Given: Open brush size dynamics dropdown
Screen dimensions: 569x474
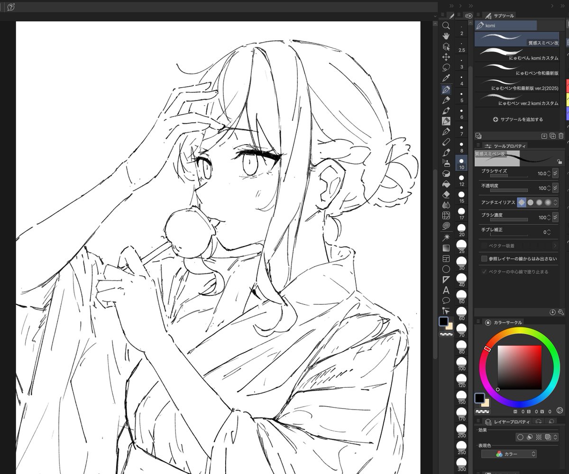Looking at the screenshot, I should click(x=555, y=173).
